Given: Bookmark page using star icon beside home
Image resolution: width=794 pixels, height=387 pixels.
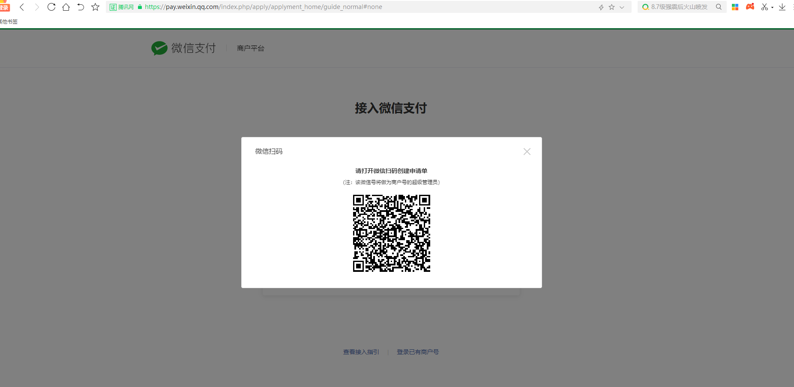Looking at the screenshot, I should (95, 7).
